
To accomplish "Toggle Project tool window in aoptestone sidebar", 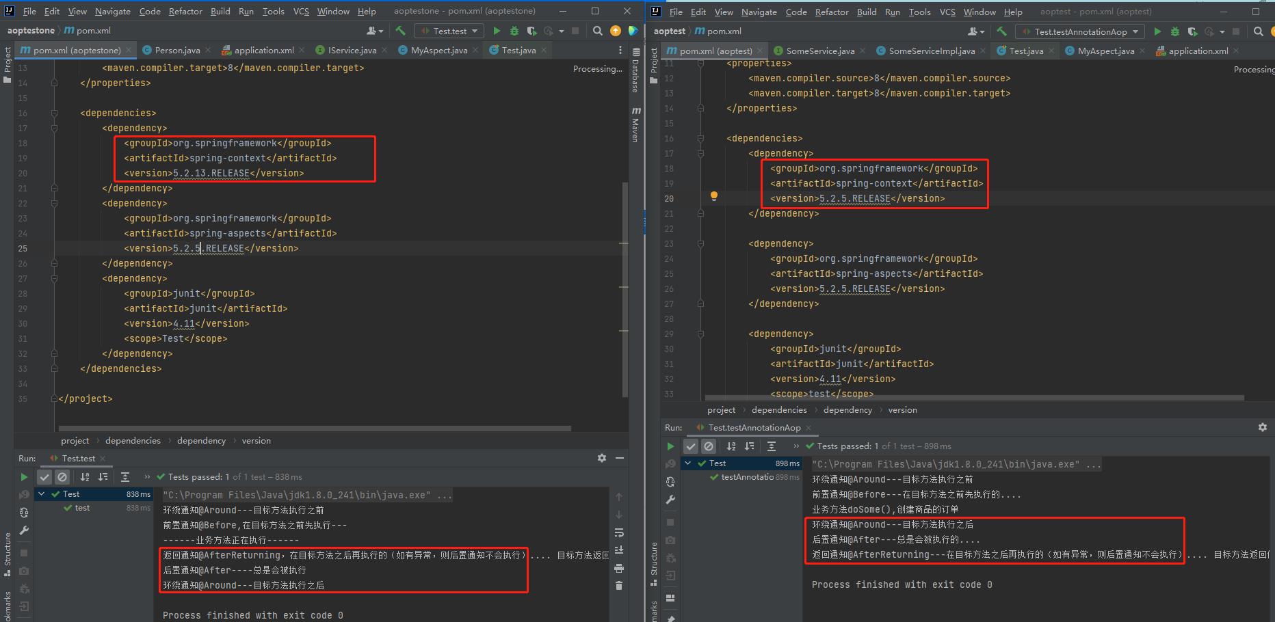I will click(x=7, y=65).
